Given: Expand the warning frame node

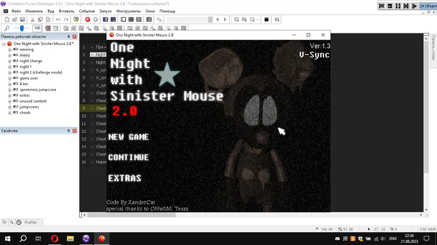Looking at the screenshot, I should (10, 49).
